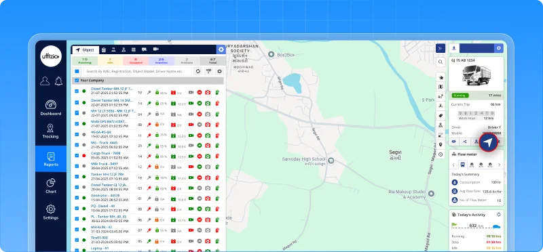This screenshot has height=252, width=543.
Task: Open the Dashboard section in sidebar
Action: click(x=50, y=108)
